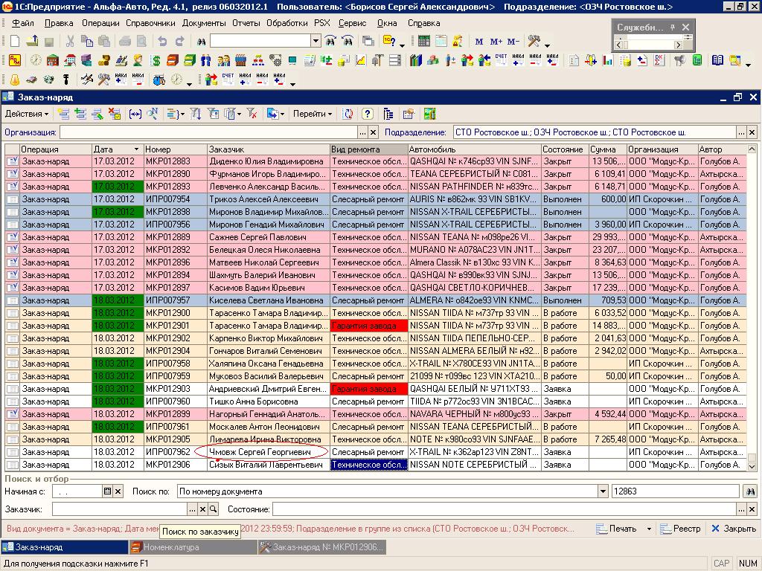Click the open file folder icon
The image size is (762, 571).
pyautogui.click(x=32, y=42)
